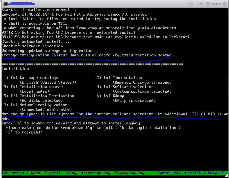This screenshot has width=229, height=178.
Task: Click the US keyboard layout flag icon
Action: pyautogui.click(x=202, y=4)
